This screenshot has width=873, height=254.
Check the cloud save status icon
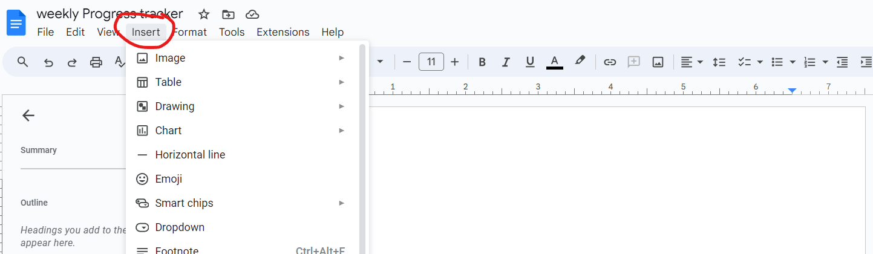click(252, 15)
